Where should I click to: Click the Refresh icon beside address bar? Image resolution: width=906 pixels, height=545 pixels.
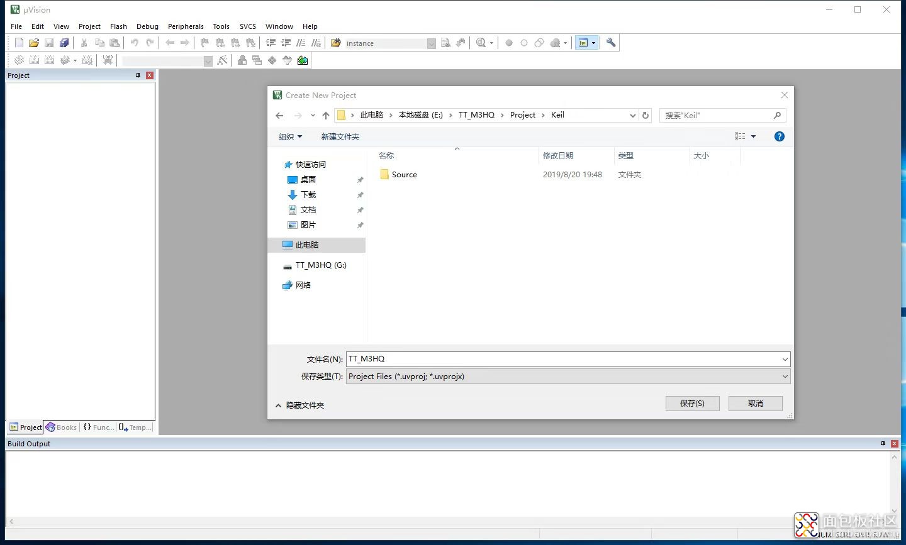[x=645, y=115]
